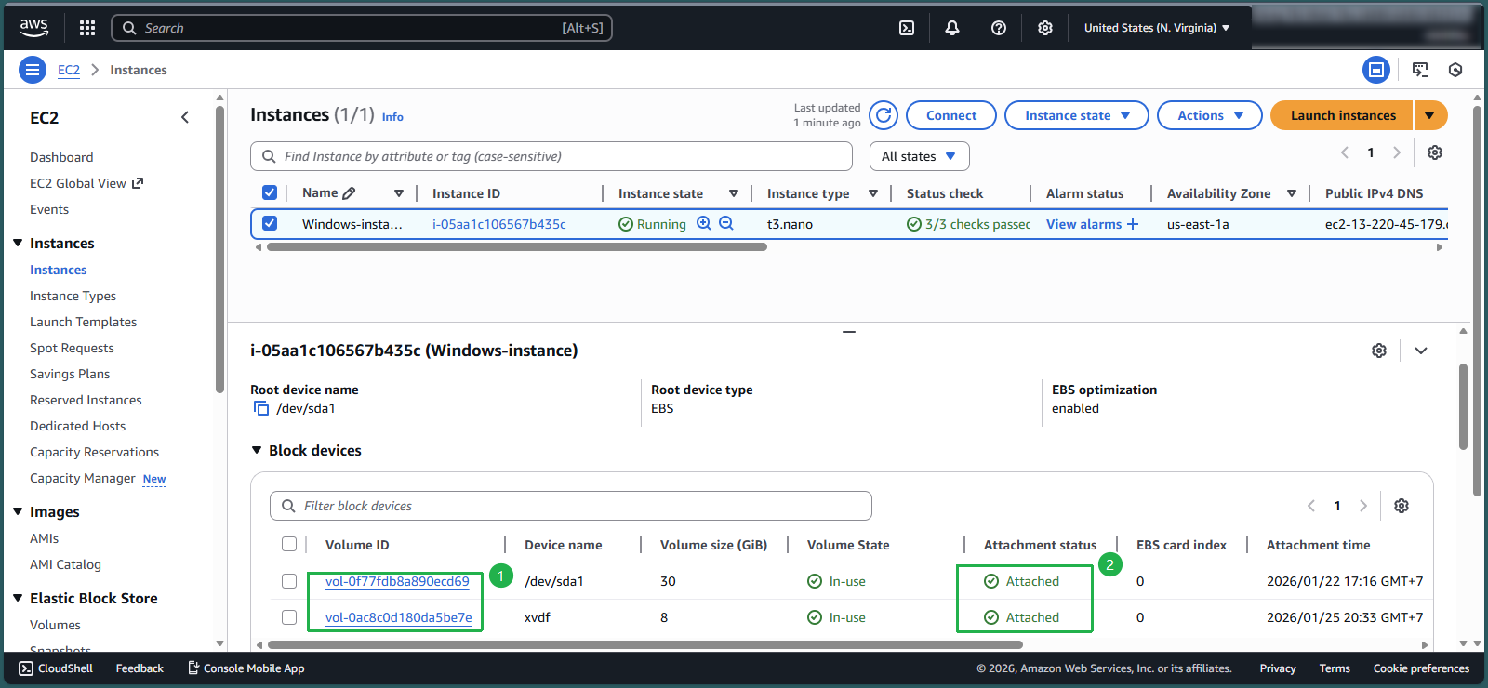Click the Info link beside Instances heading
This screenshot has width=1488, height=688.
(x=392, y=117)
